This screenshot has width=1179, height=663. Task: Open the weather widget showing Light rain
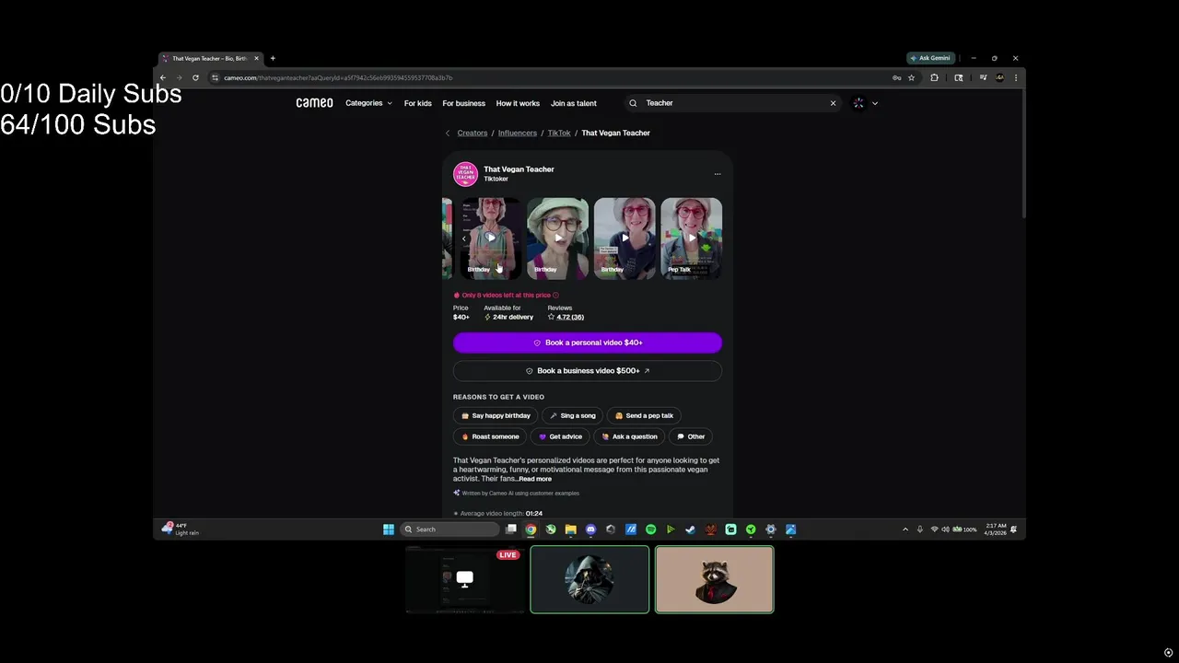181,529
